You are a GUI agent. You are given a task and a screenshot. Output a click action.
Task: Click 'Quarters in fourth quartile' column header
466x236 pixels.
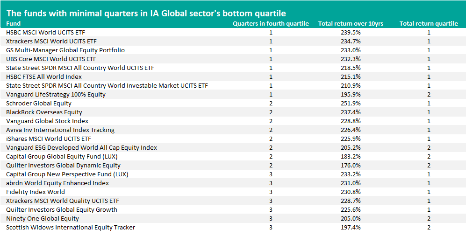pyautogui.click(x=271, y=23)
